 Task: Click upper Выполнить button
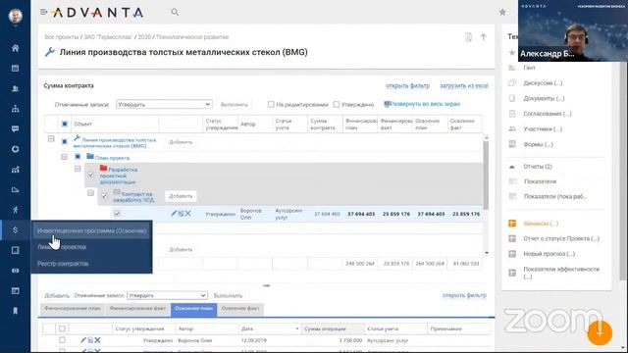(x=235, y=105)
